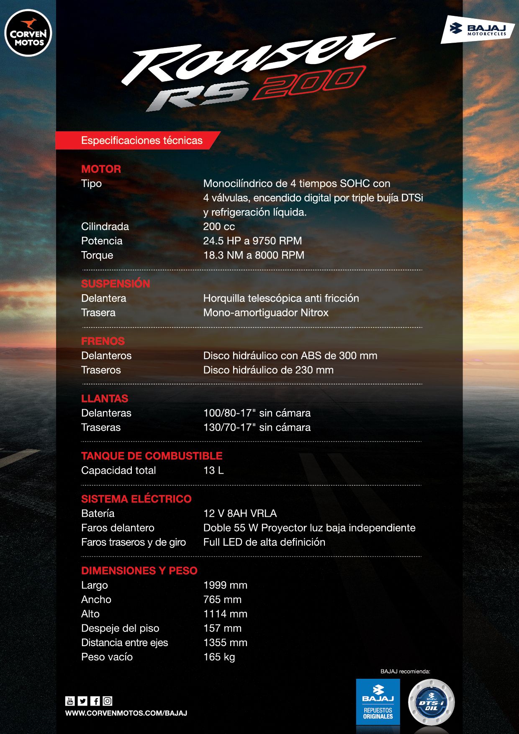Click Alto value 1114 mm

[x=225, y=614]
